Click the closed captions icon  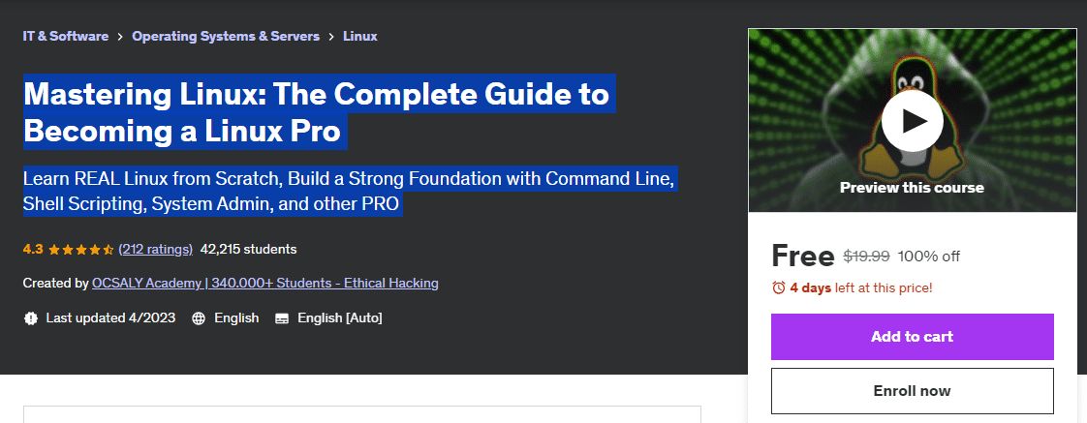pyautogui.click(x=282, y=317)
